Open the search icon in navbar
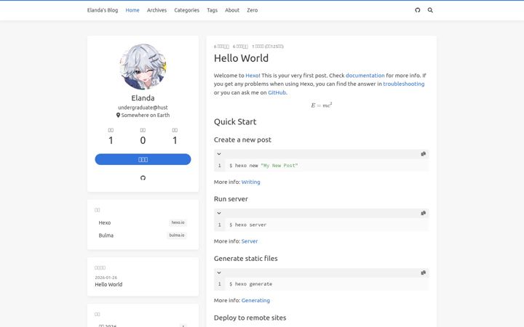 point(430,10)
